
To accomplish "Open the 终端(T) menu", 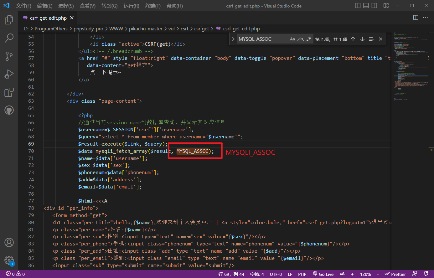I will [x=153, y=6].
